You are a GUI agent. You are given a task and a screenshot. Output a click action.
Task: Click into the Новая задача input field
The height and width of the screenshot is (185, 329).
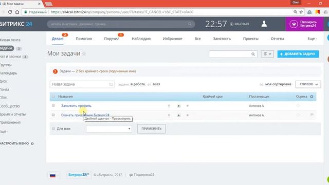tap(82, 84)
